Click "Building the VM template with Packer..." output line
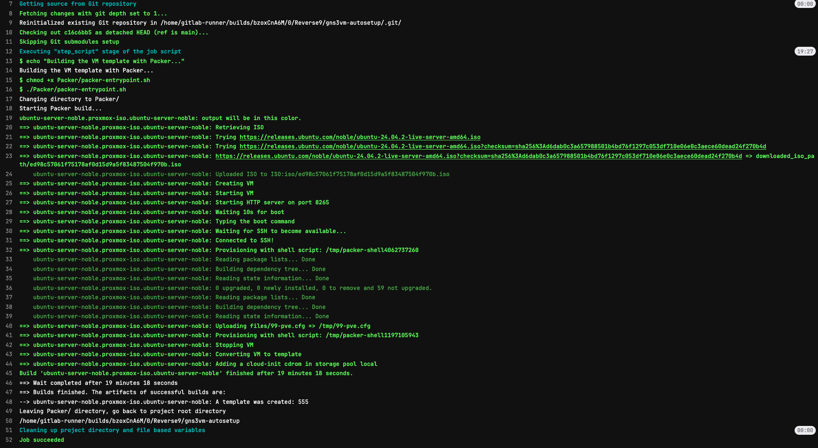The width and height of the screenshot is (818, 448). point(86,71)
